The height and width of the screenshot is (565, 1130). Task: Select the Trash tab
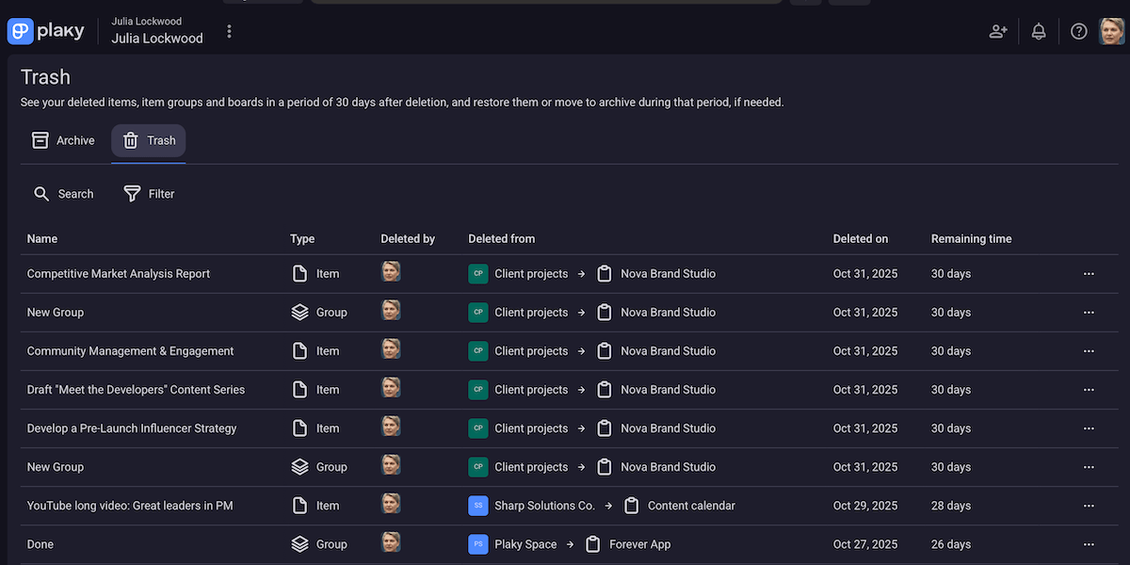(x=149, y=140)
